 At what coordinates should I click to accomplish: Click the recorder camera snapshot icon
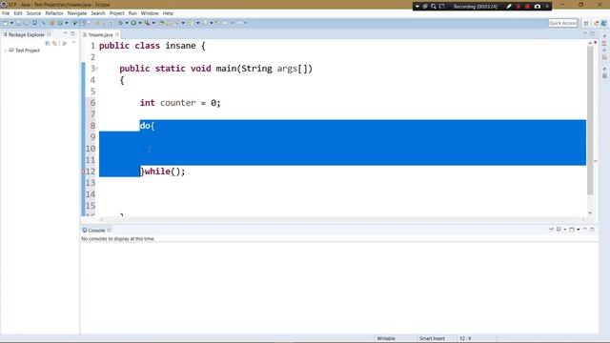point(538,7)
